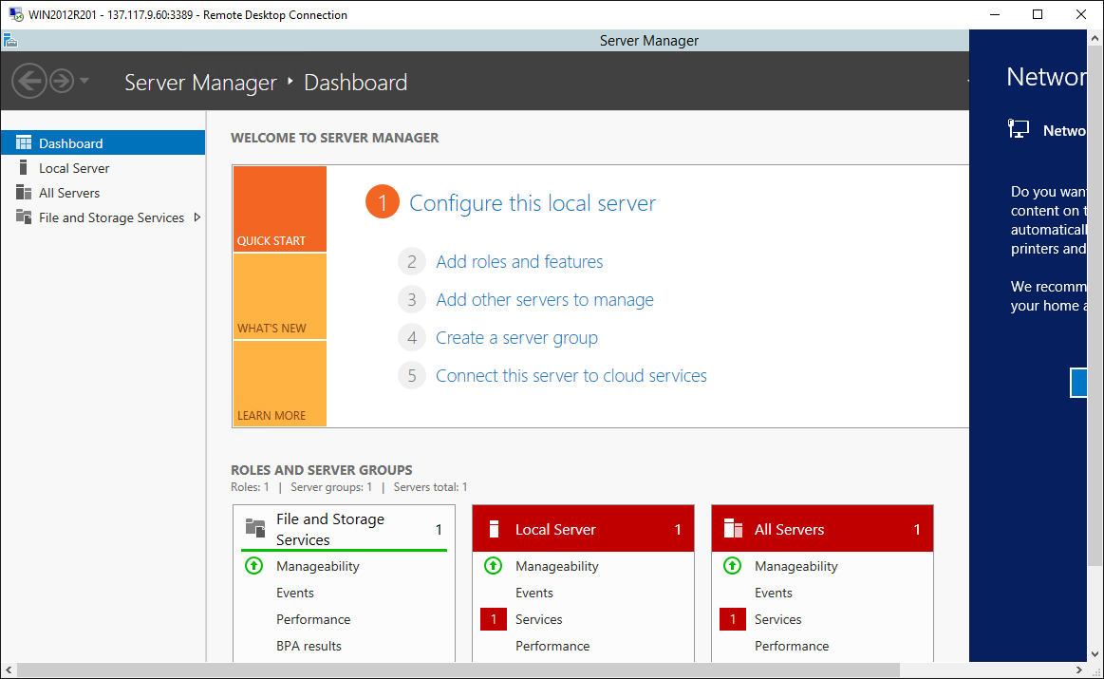Click Add roles and features link
Viewport: 1104px width, 679px height.
(x=519, y=262)
